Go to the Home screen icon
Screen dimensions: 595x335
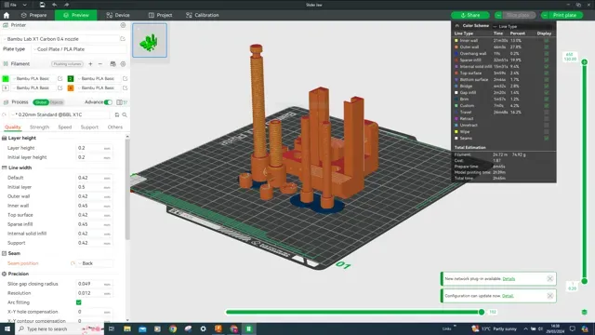coord(7,15)
